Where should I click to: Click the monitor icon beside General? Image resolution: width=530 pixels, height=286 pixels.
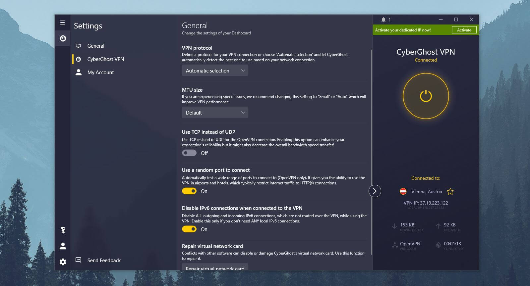[x=79, y=46]
